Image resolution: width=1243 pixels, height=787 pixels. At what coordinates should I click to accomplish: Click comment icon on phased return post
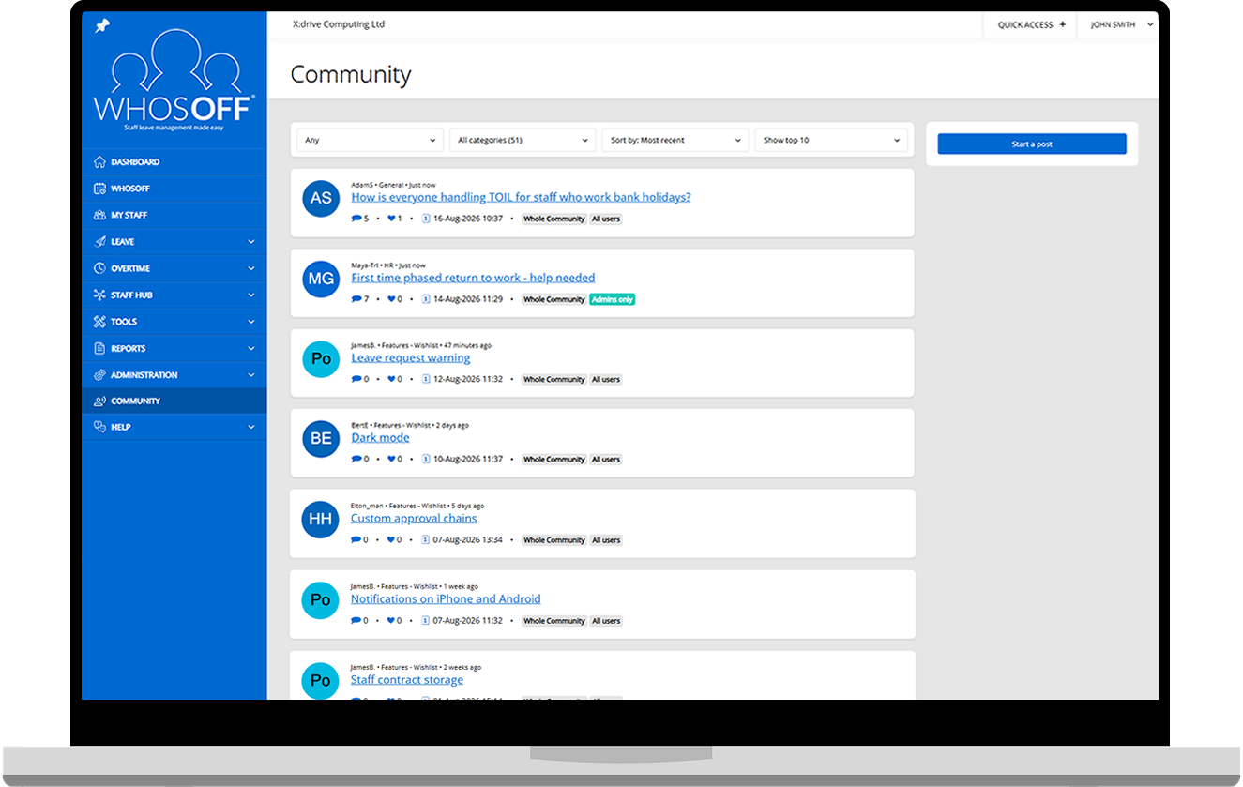click(356, 299)
